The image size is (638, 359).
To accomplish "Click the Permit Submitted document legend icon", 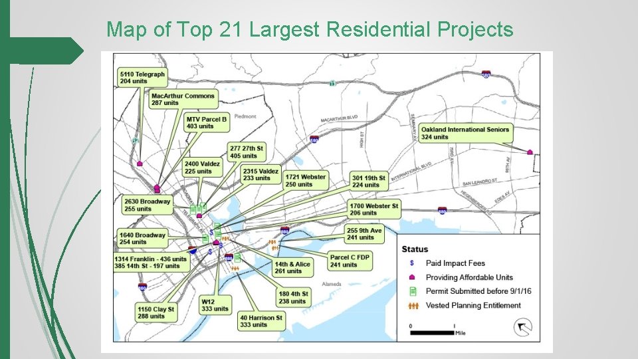I will (x=413, y=291).
